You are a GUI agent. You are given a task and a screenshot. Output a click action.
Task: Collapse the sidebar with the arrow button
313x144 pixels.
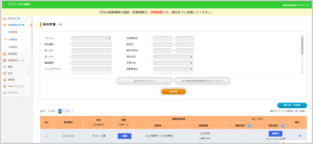(x=16, y=99)
